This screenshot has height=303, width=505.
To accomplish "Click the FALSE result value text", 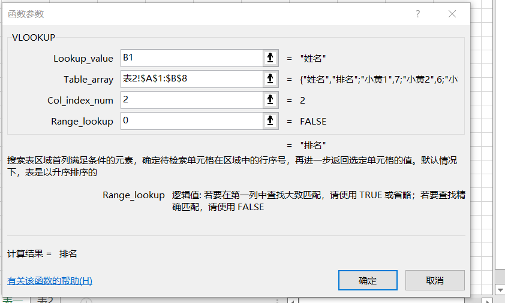I will click(313, 122).
